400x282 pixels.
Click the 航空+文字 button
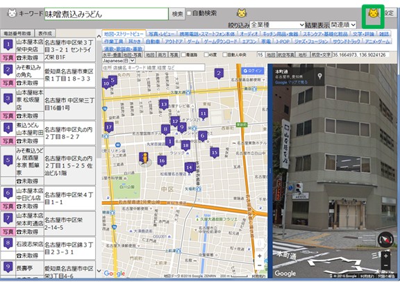pyautogui.click(x=321, y=55)
